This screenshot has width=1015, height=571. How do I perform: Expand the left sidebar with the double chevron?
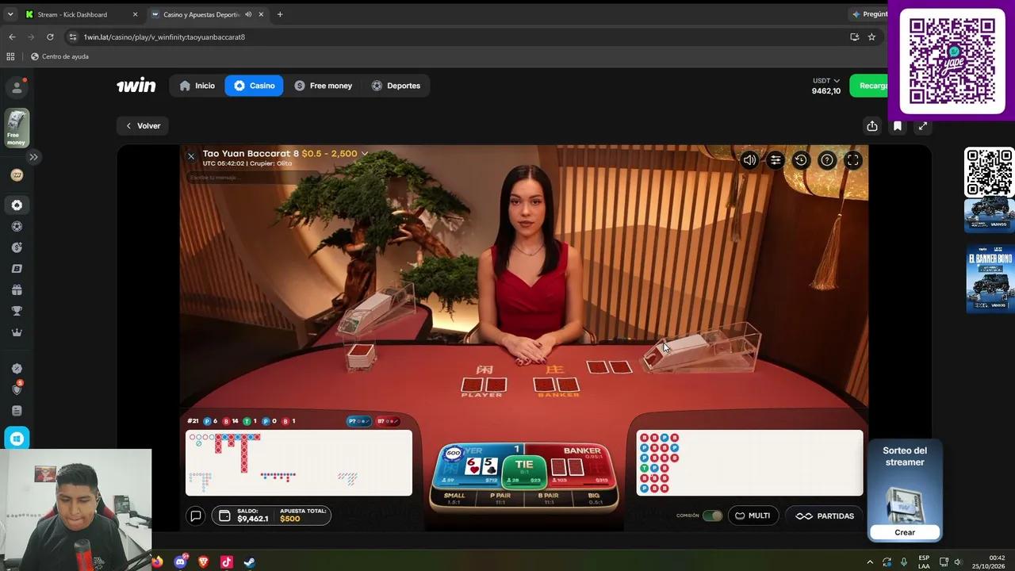tap(33, 157)
